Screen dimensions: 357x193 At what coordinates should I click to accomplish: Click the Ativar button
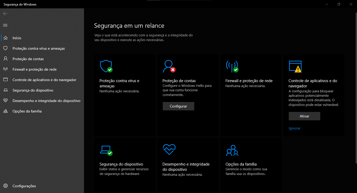304,116
